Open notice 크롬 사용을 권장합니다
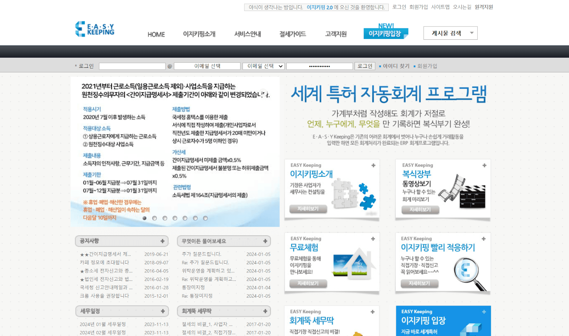Viewport: 569px width, 336px height. click(104, 296)
